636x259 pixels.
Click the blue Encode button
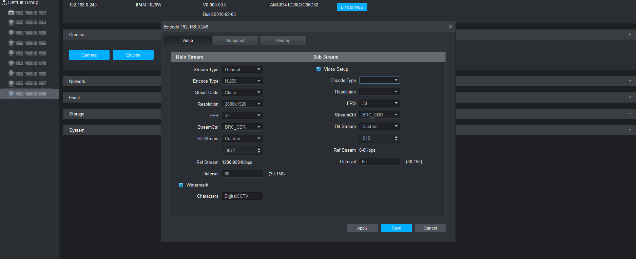point(133,55)
